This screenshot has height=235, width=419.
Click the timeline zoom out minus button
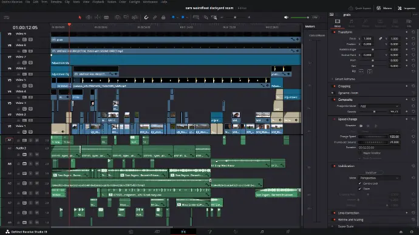pos(222,18)
